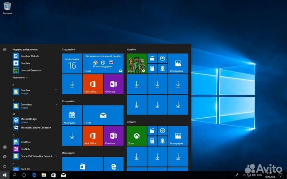Open OneNote tile in lower Создавайте group
The height and width of the screenshot is (179, 287).
[114, 136]
